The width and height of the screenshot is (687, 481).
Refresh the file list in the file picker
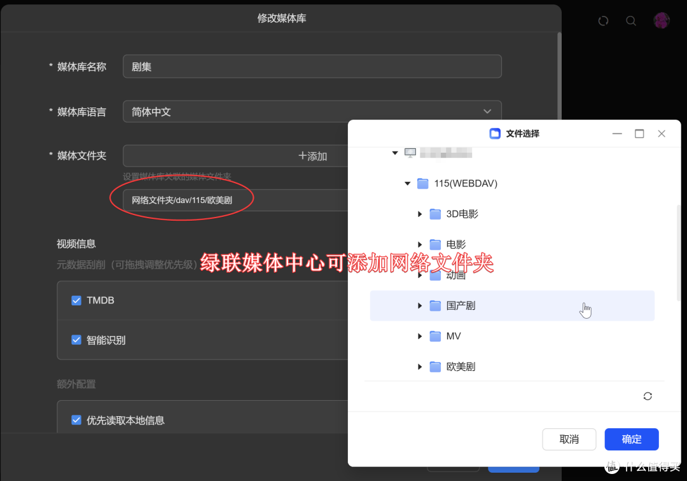click(x=648, y=396)
